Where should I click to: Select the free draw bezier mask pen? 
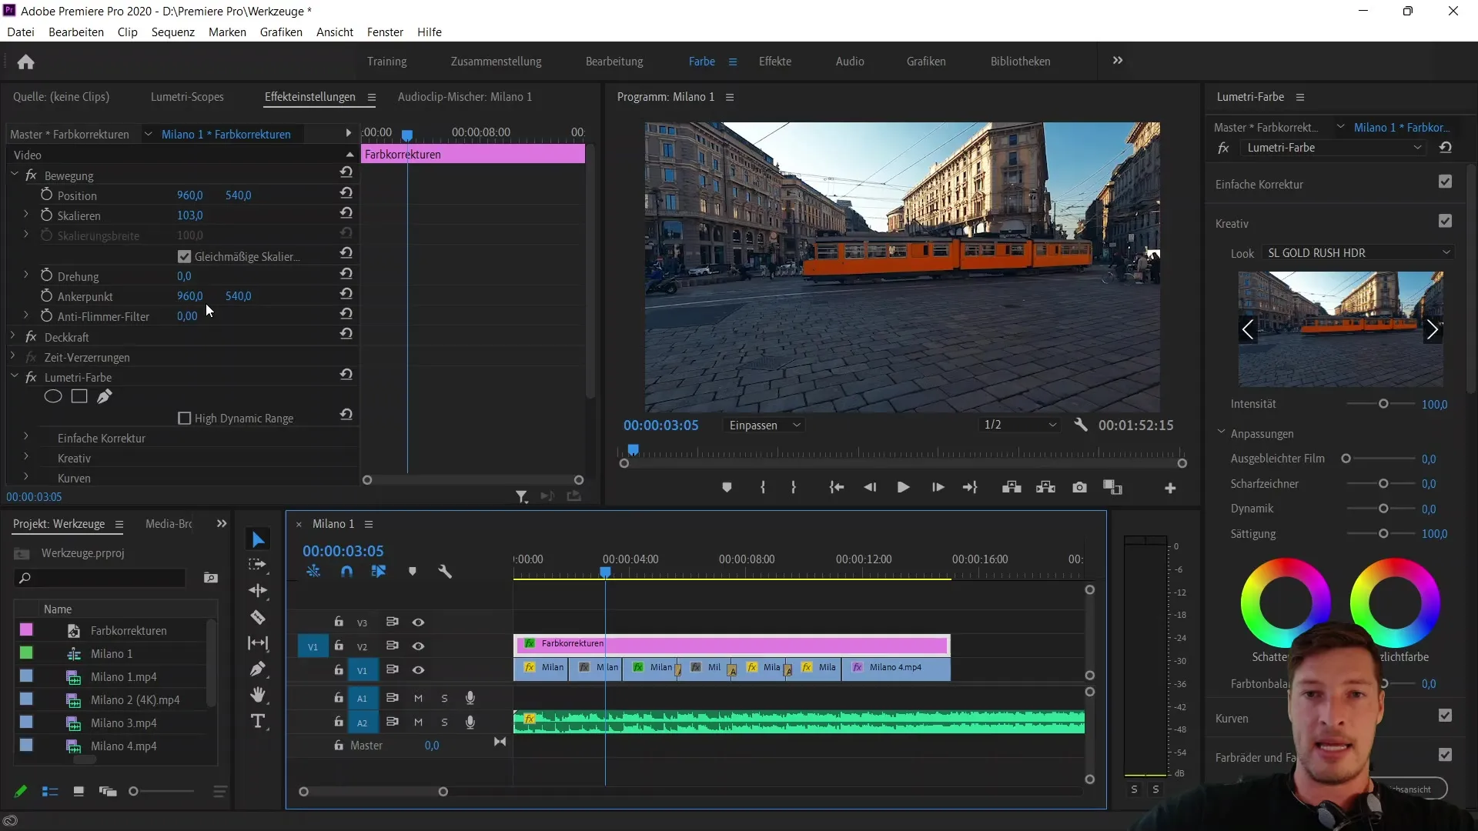point(105,396)
